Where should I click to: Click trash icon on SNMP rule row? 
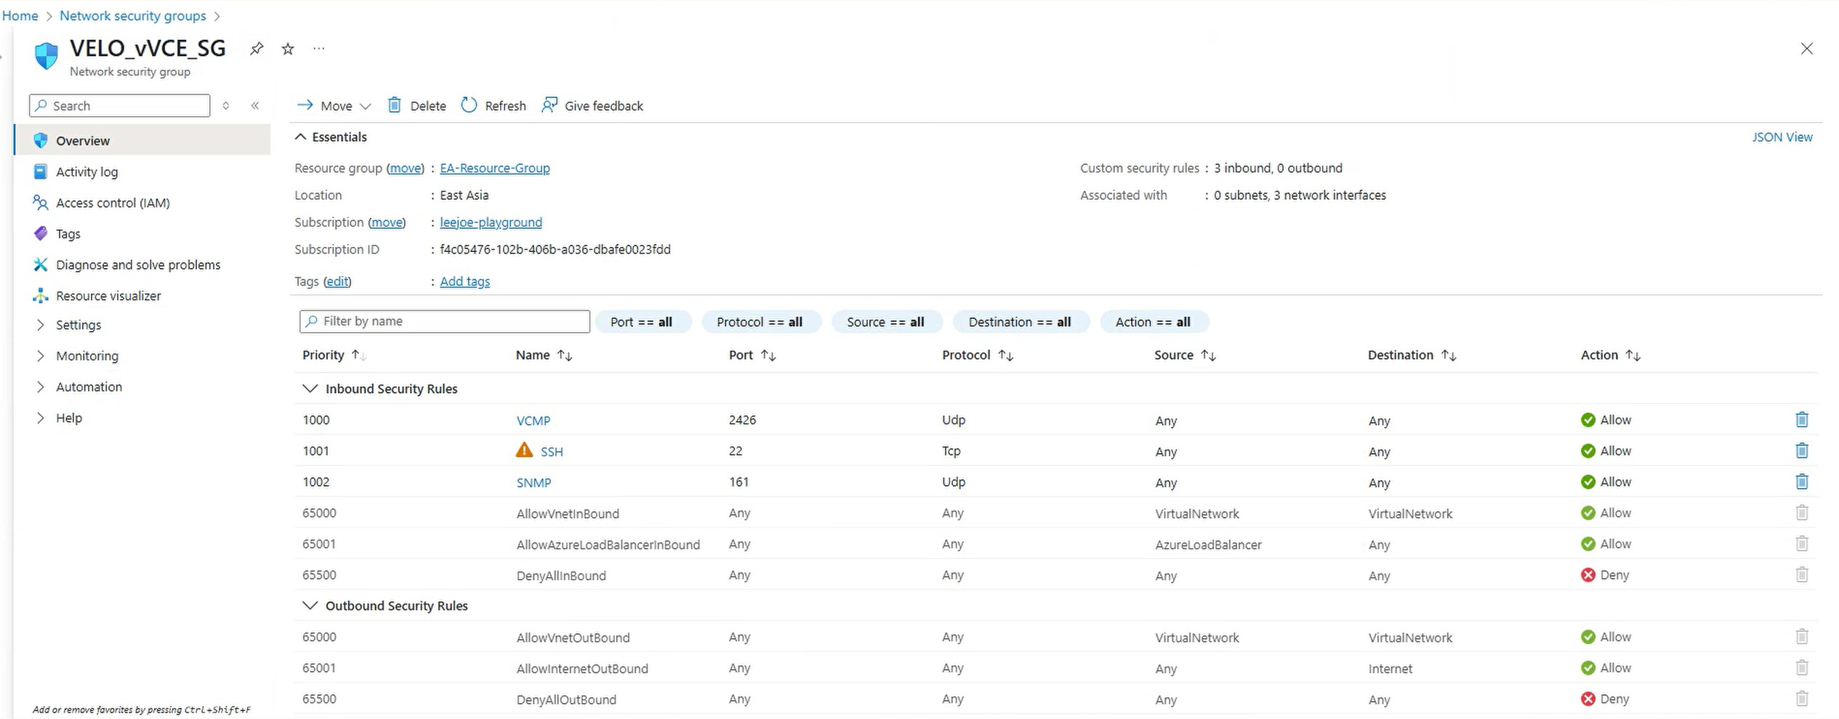click(x=1801, y=482)
